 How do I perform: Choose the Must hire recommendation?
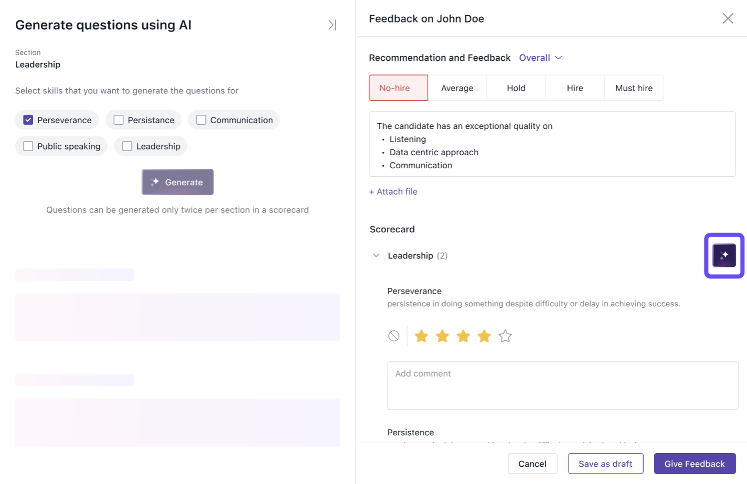pyautogui.click(x=634, y=88)
